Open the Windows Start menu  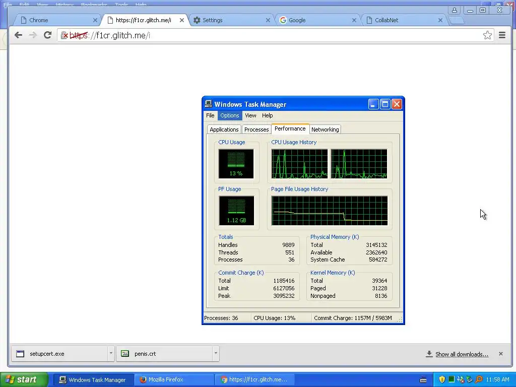pos(24,379)
